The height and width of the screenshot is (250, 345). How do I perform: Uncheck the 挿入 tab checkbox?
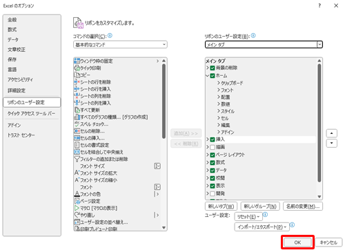[213, 140]
